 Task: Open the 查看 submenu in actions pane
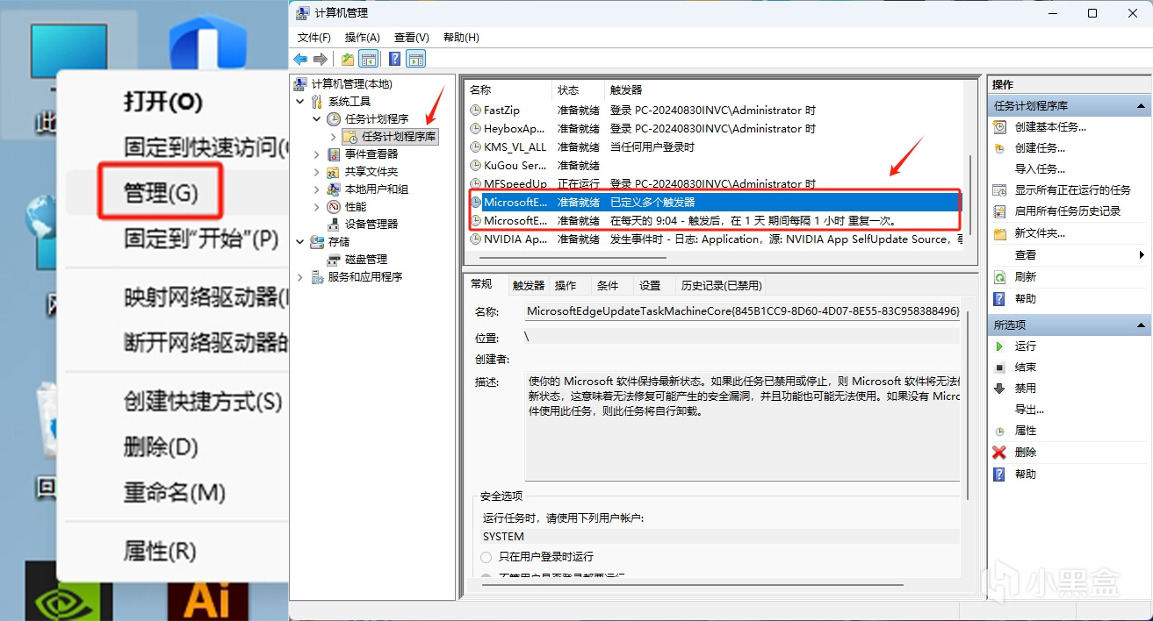pos(1068,254)
